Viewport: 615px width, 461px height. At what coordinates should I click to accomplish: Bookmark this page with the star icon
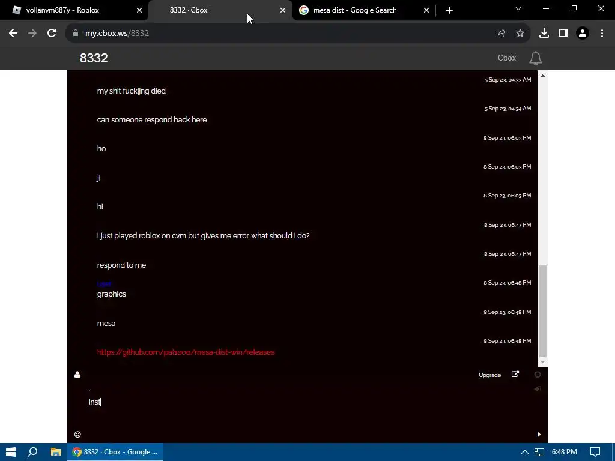coord(520,34)
